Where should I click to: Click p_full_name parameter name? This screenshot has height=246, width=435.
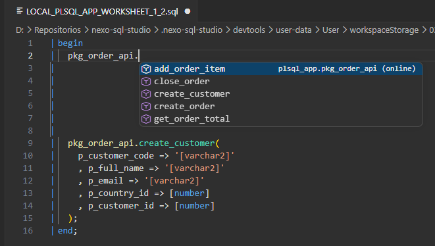[x=116, y=168]
